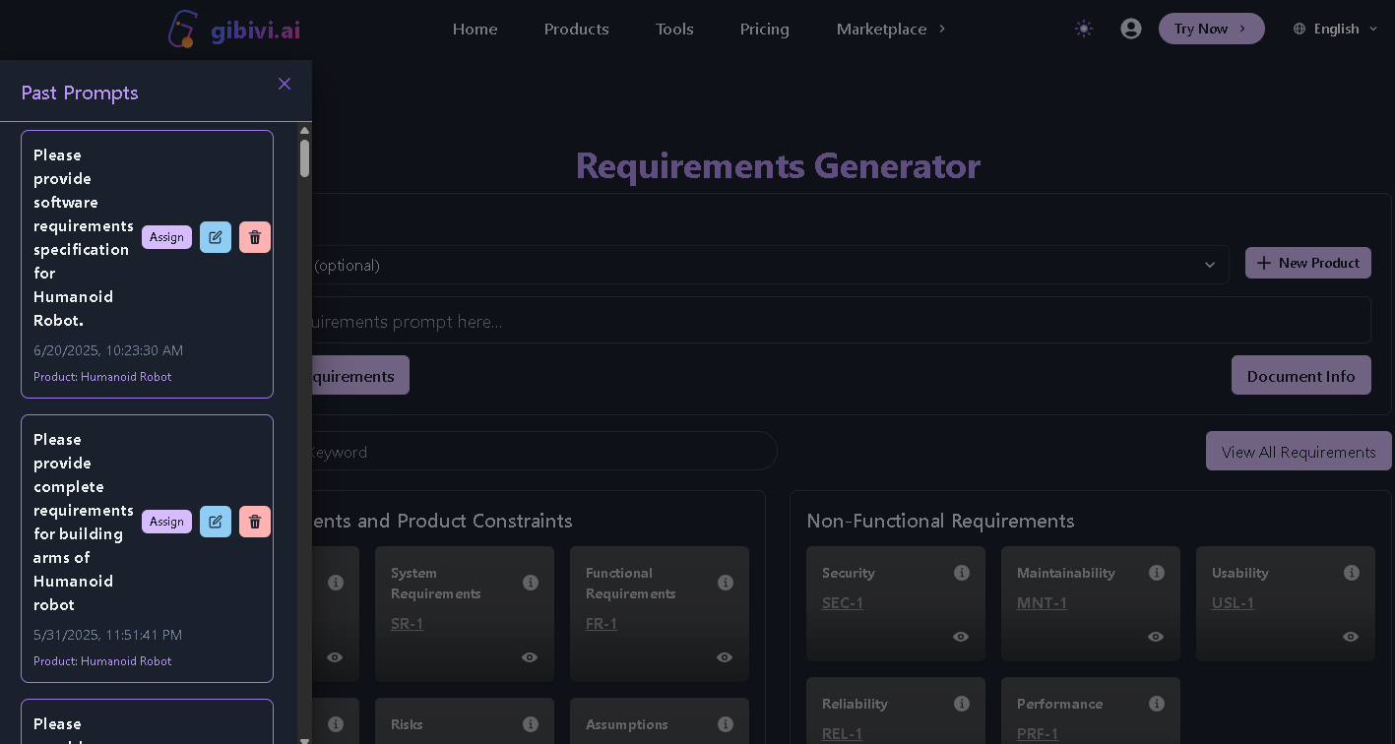Image resolution: width=1395 pixels, height=744 pixels.
Task: Edit the building arms of Humanoid robot prompt
Action: (x=216, y=522)
